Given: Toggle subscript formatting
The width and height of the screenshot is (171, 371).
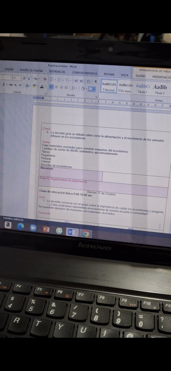Looking at the screenshot, I should (15, 85).
